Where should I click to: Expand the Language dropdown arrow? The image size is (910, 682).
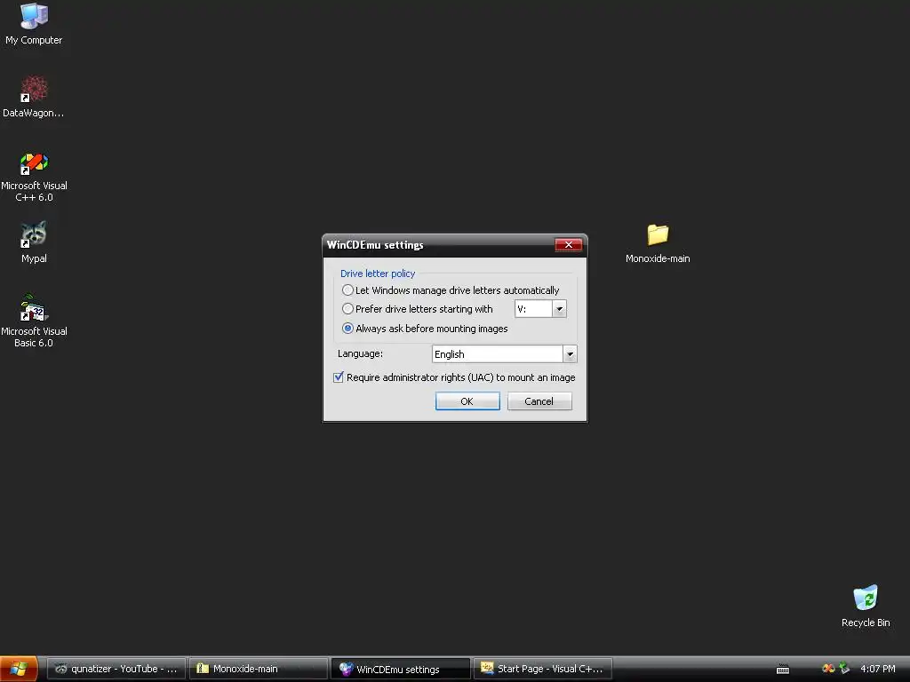coord(570,353)
